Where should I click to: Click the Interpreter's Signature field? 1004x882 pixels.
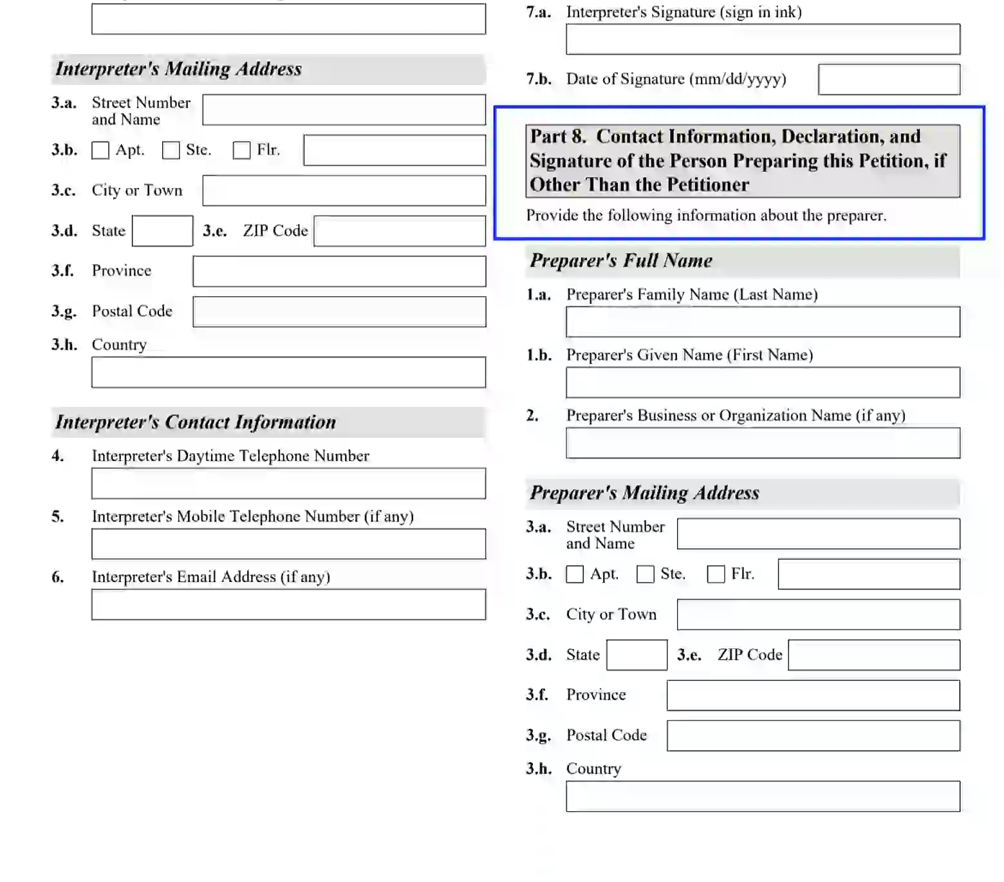pyautogui.click(x=763, y=39)
